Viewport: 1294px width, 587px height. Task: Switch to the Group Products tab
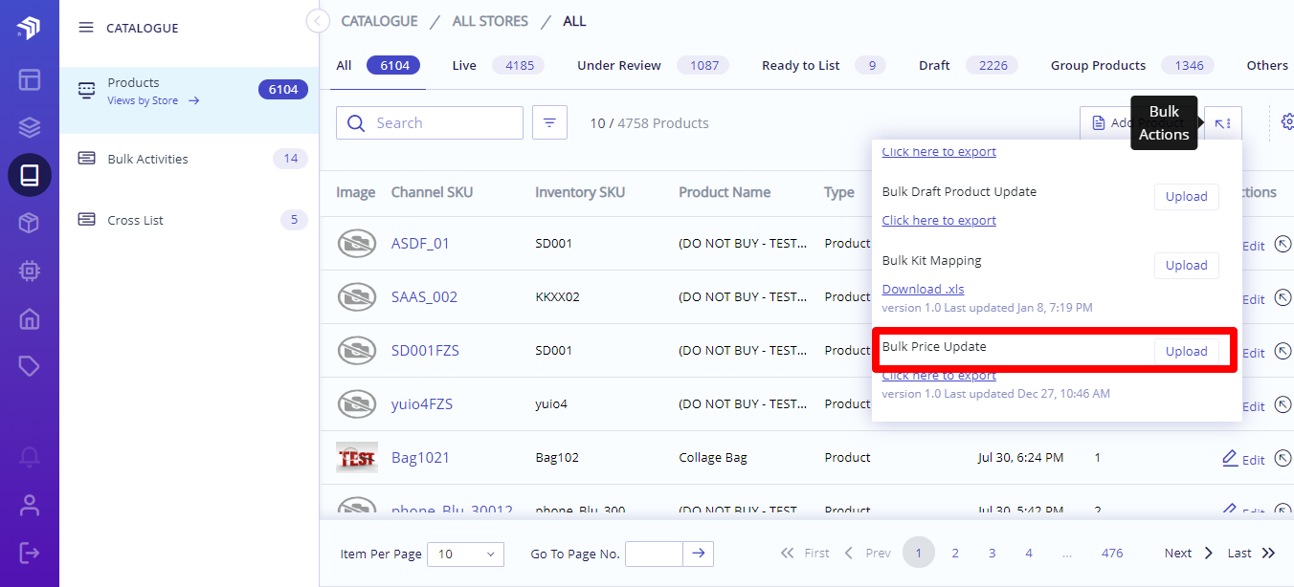tap(1132, 65)
